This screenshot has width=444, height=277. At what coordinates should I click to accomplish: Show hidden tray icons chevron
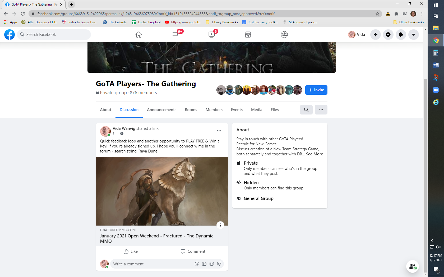click(x=432, y=241)
